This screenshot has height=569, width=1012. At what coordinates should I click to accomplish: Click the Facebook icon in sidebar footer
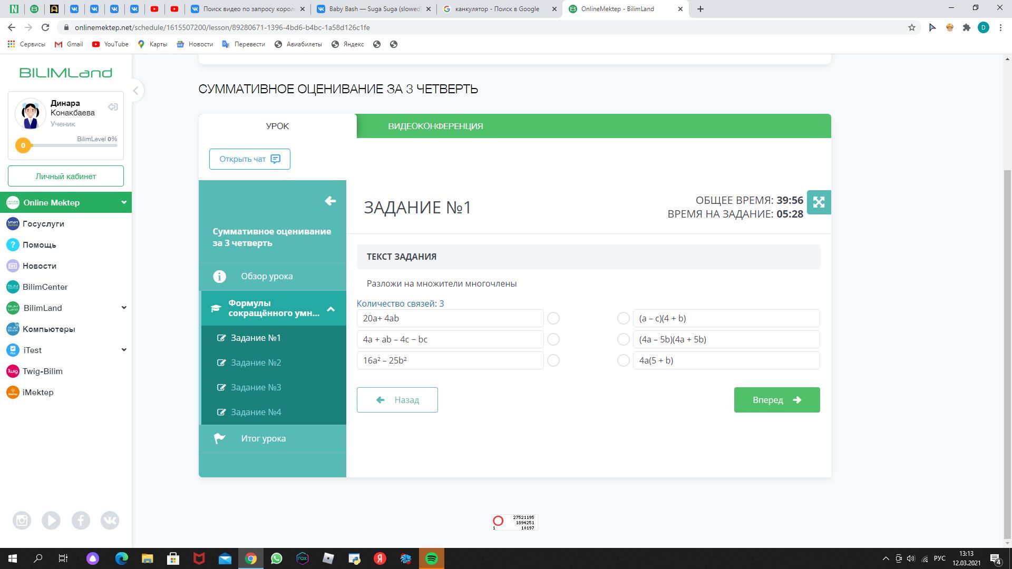pyautogui.click(x=81, y=521)
